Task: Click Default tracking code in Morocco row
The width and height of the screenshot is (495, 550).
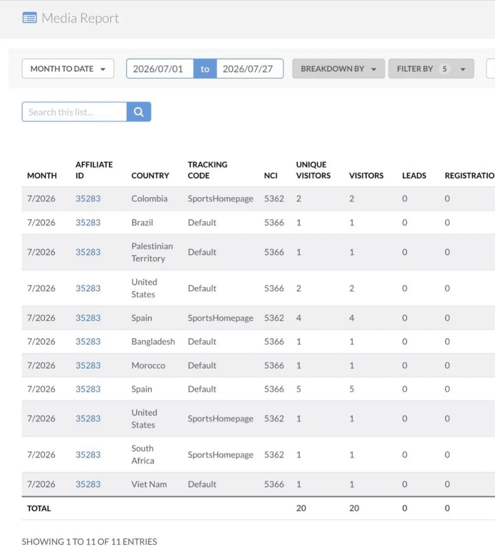Action: coord(202,366)
